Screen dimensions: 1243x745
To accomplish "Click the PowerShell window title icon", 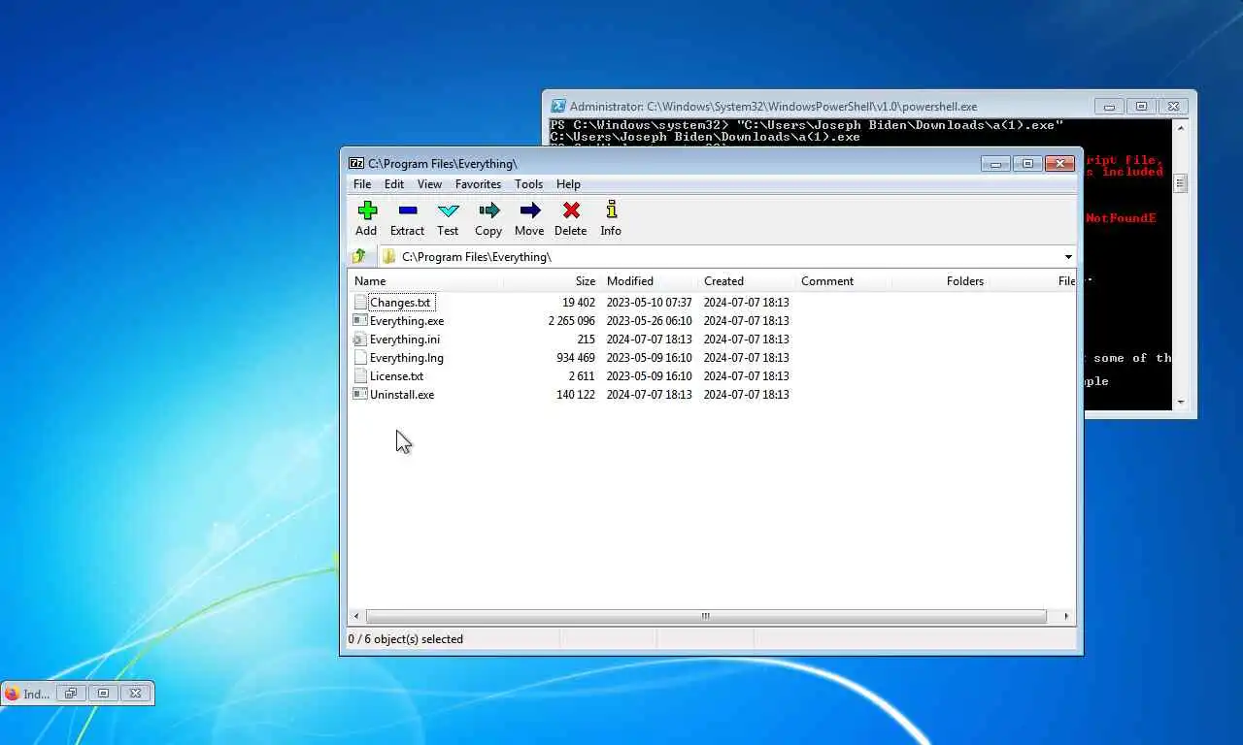I will [x=558, y=106].
